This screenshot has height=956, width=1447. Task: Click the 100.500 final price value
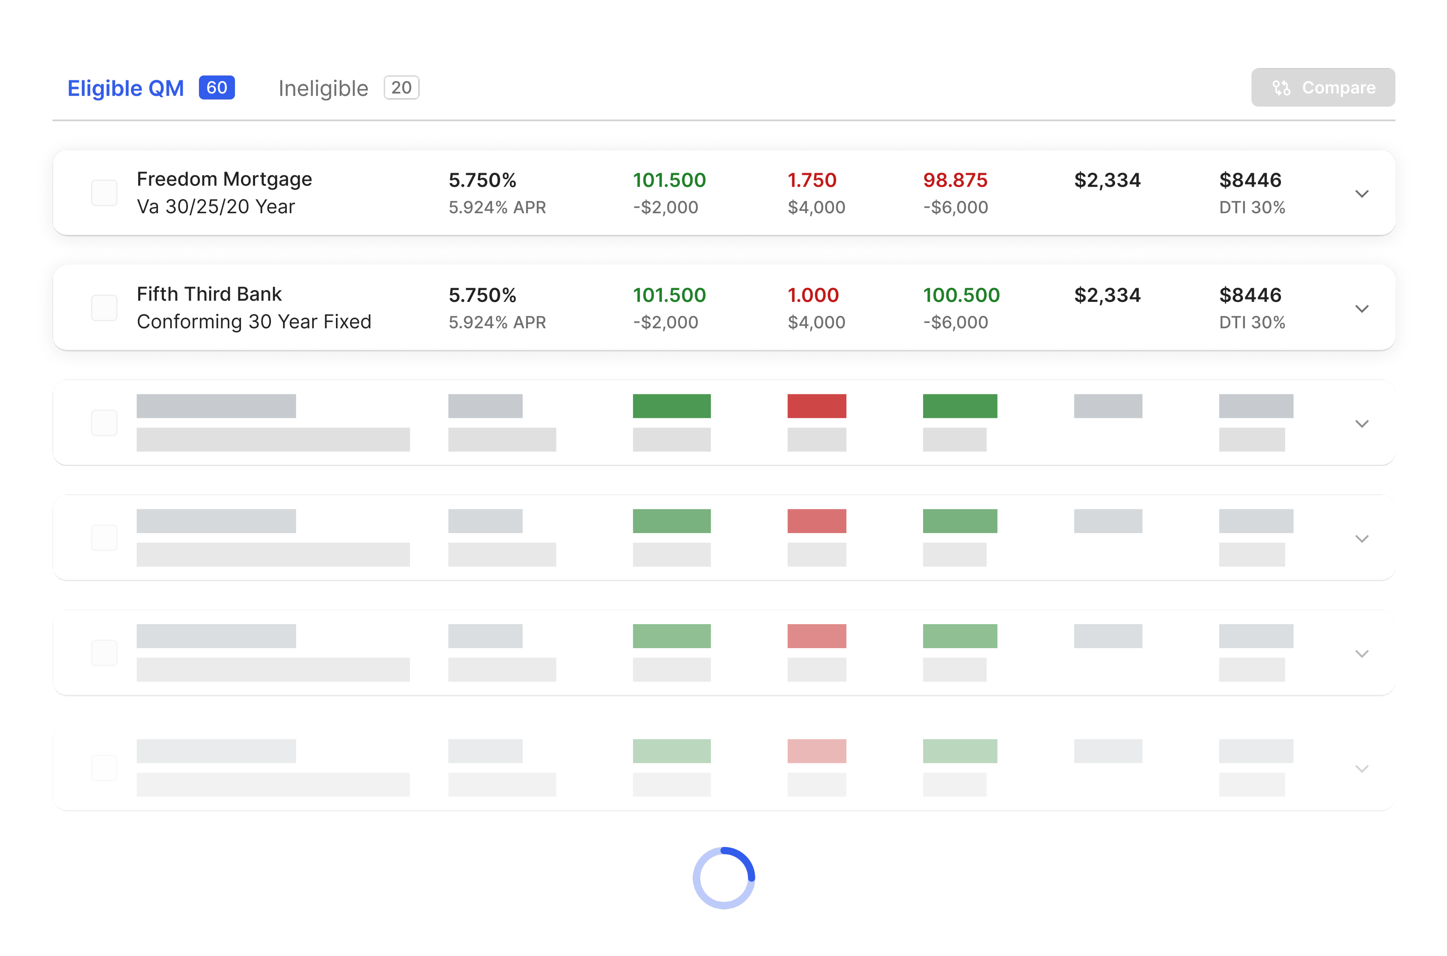click(x=961, y=295)
